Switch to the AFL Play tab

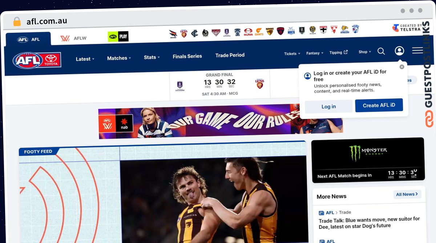(118, 37)
